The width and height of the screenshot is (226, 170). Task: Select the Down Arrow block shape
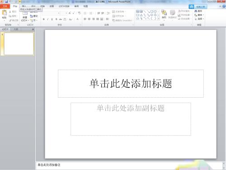(155, 15)
